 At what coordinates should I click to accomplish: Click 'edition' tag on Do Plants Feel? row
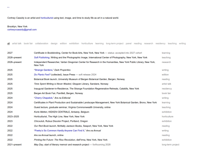[165, 75]
